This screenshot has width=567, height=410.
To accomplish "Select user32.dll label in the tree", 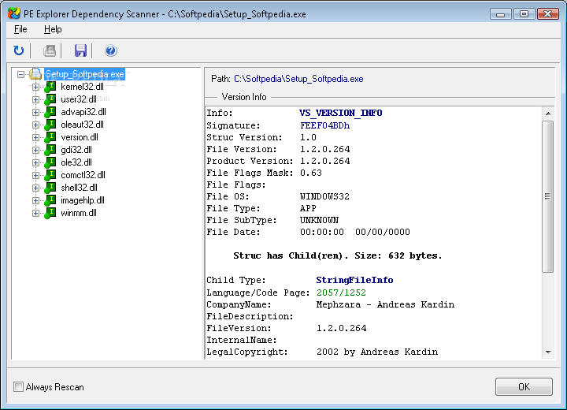I will pos(79,99).
